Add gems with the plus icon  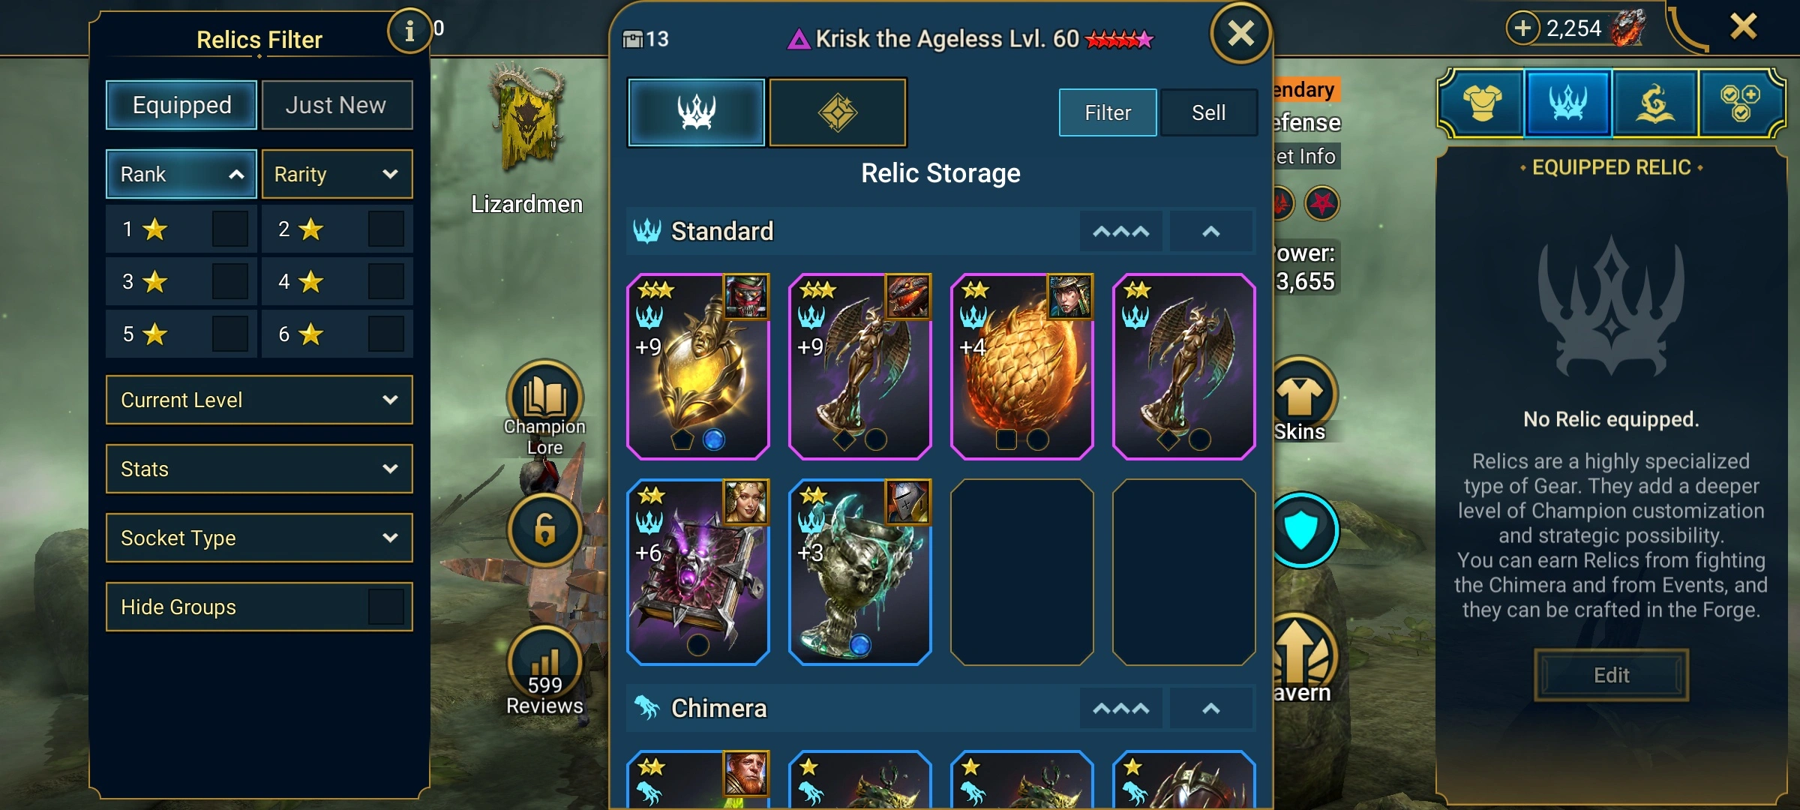1522,28
